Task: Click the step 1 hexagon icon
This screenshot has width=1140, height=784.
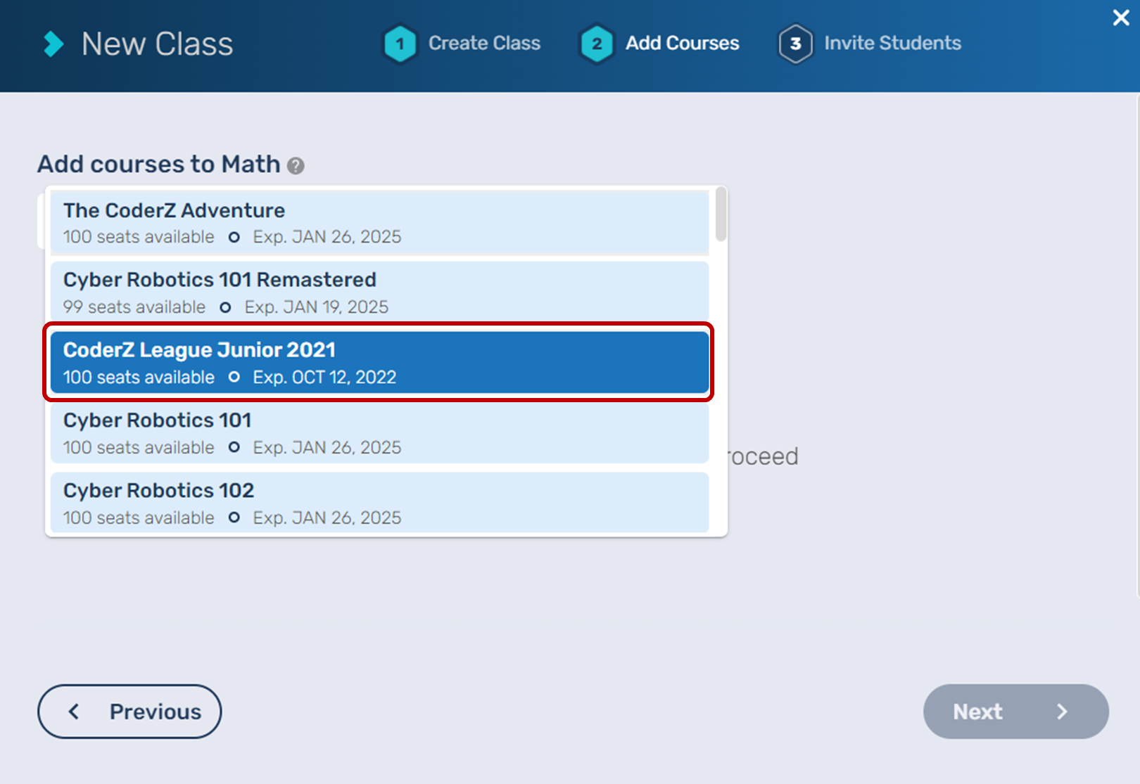Action: click(400, 44)
